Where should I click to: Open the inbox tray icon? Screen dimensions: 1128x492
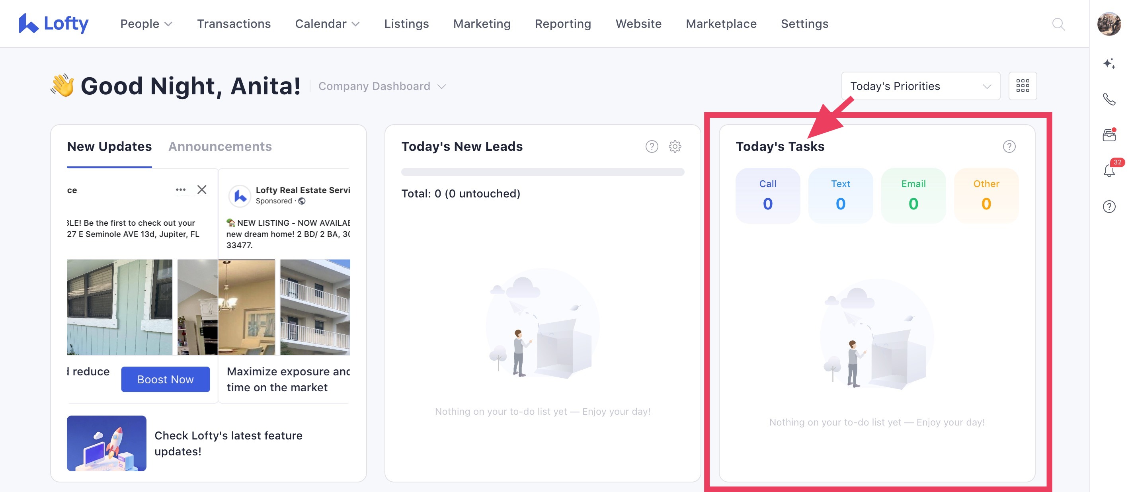(1109, 135)
